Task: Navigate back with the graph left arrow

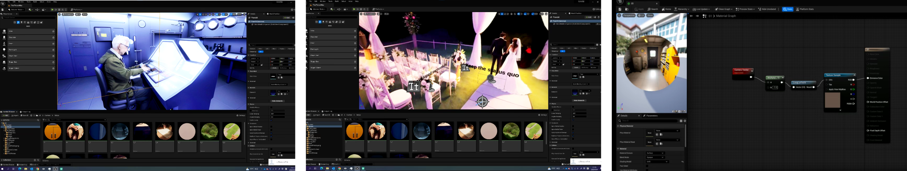Action: pos(691,16)
